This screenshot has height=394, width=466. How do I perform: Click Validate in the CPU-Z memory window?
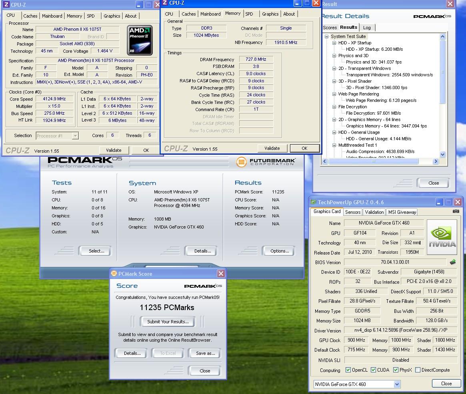[x=272, y=148]
